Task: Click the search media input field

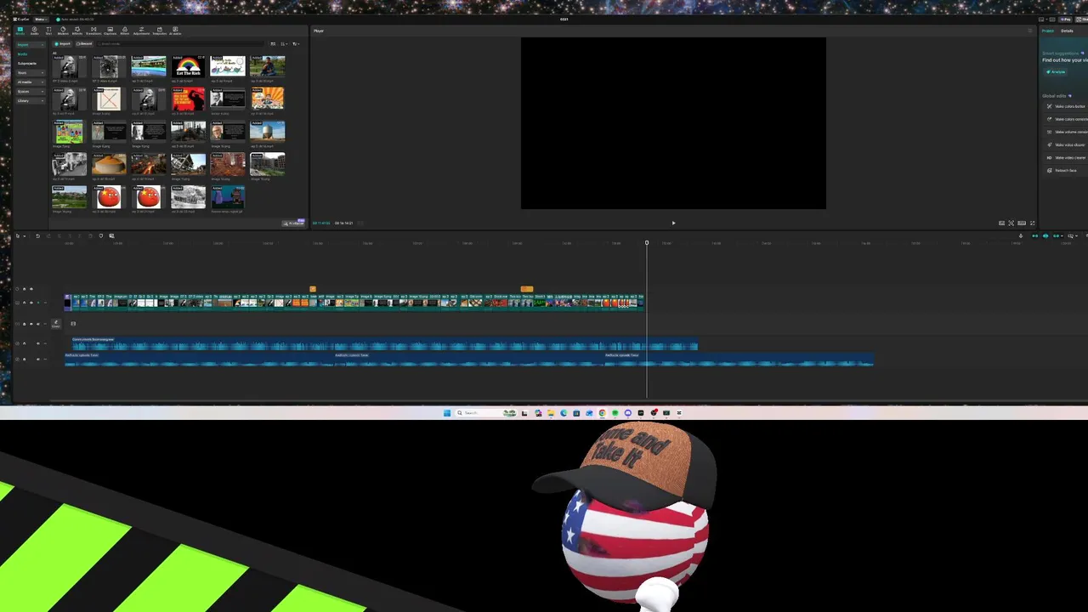Action: click(180, 44)
